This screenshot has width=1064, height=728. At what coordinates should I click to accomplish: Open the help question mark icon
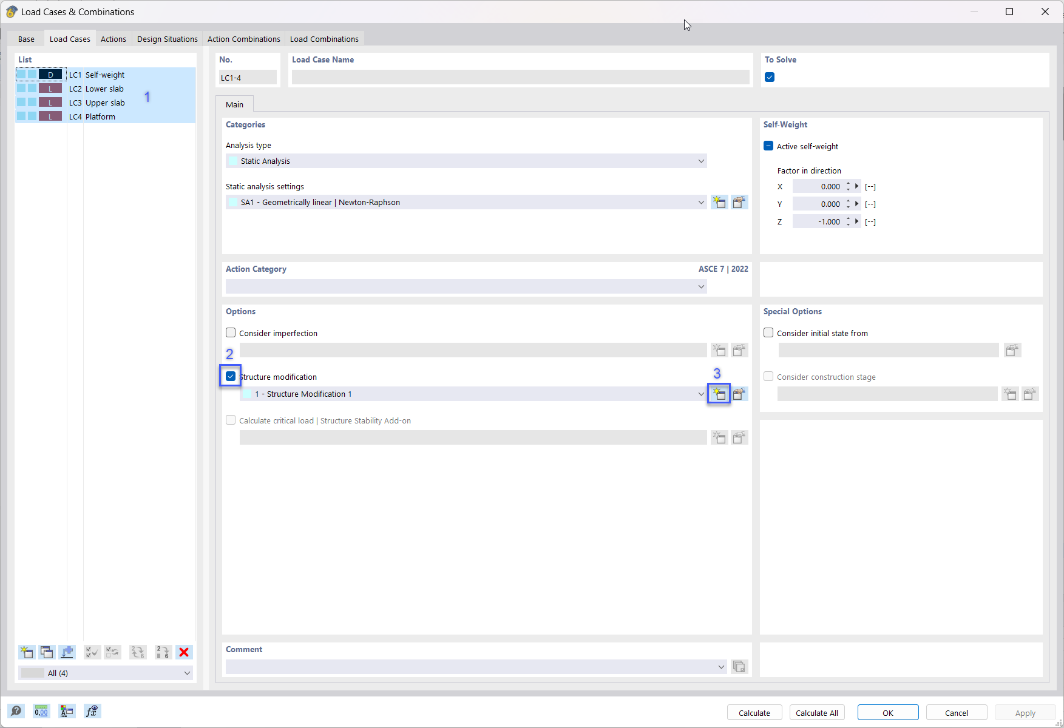(16, 710)
